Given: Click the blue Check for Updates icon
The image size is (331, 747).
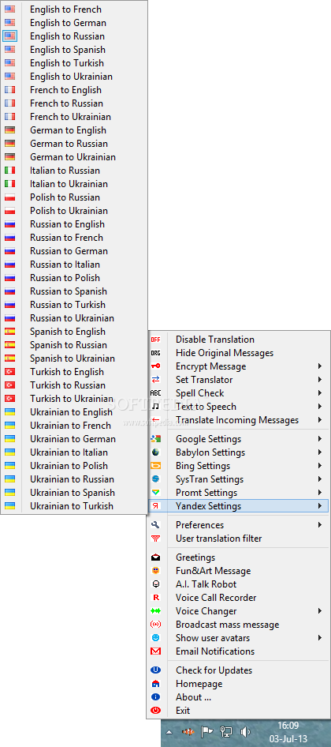Looking at the screenshot, I should pyautogui.click(x=155, y=670).
